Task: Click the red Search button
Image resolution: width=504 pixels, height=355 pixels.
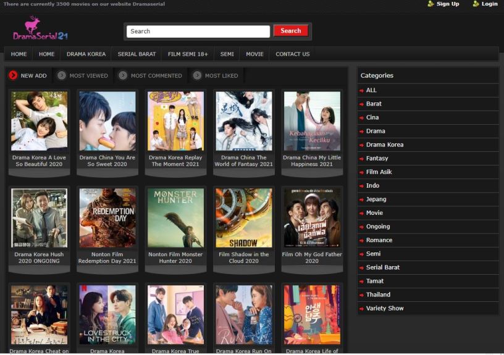Action: (x=290, y=31)
